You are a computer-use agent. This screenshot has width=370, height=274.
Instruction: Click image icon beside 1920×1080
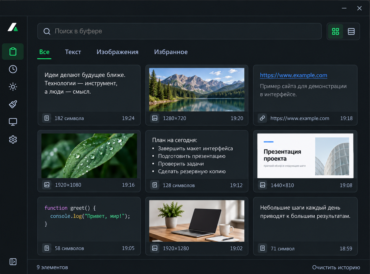click(x=47, y=185)
